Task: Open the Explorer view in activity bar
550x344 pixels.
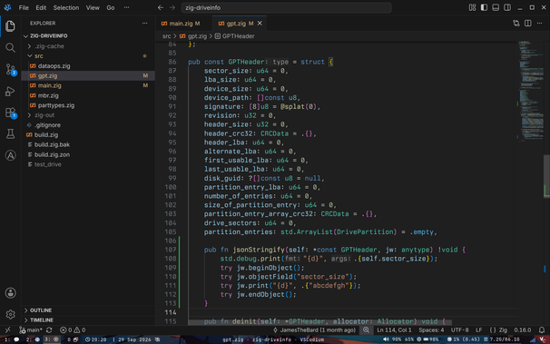Action: [x=10, y=26]
